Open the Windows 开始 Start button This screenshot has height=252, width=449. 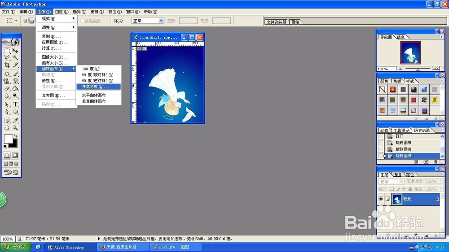pyautogui.click(x=16, y=247)
